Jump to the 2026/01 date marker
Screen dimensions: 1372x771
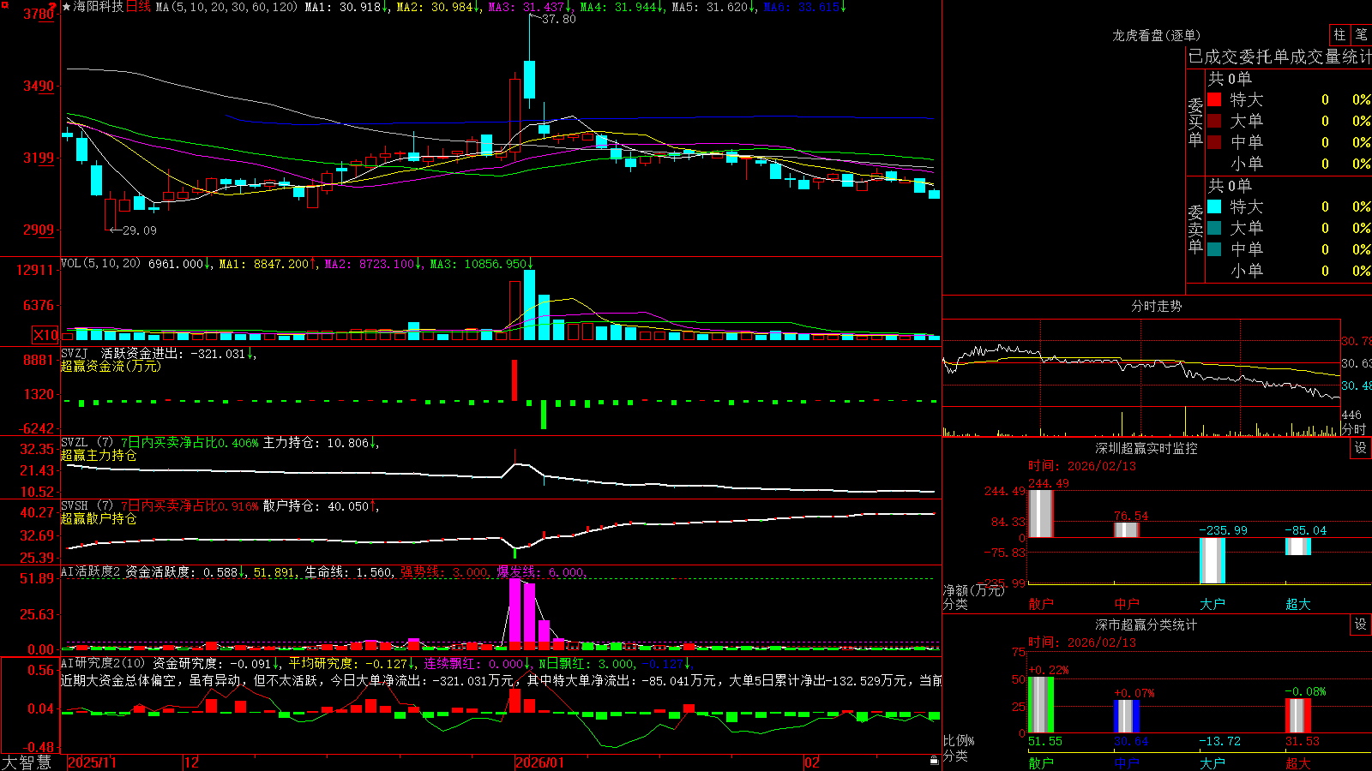(x=539, y=762)
